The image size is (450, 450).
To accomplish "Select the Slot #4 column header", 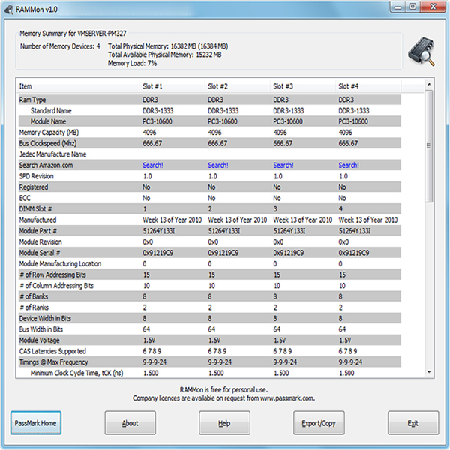I will [368, 86].
